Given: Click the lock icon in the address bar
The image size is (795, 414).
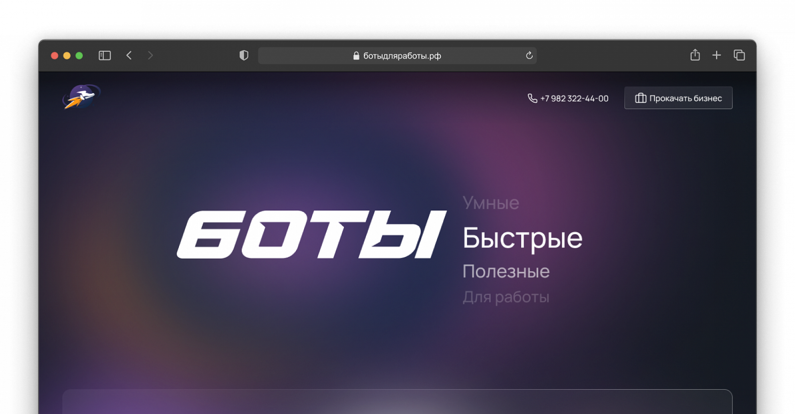Looking at the screenshot, I should 356,56.
